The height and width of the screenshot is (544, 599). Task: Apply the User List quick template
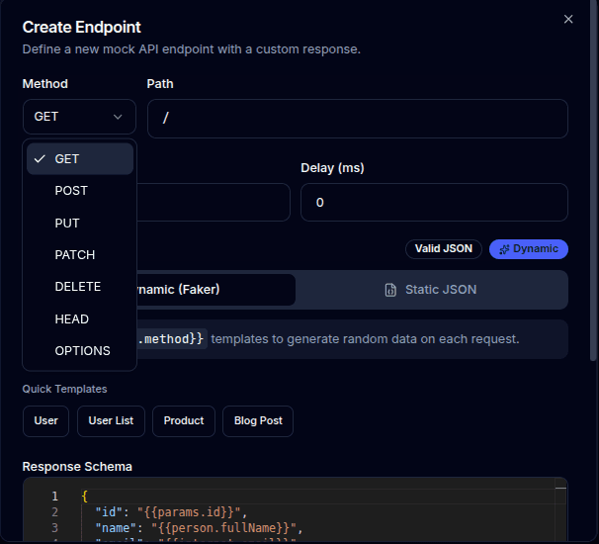(x=111, y=421)
